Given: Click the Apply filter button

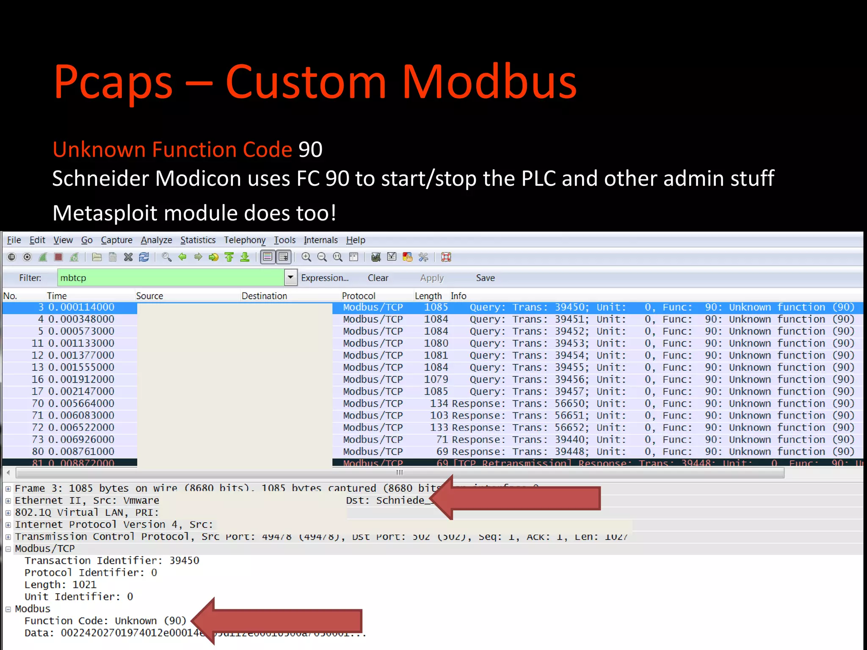Looking at the screenshot, I should pyautogui.click(x=432, y=278).
